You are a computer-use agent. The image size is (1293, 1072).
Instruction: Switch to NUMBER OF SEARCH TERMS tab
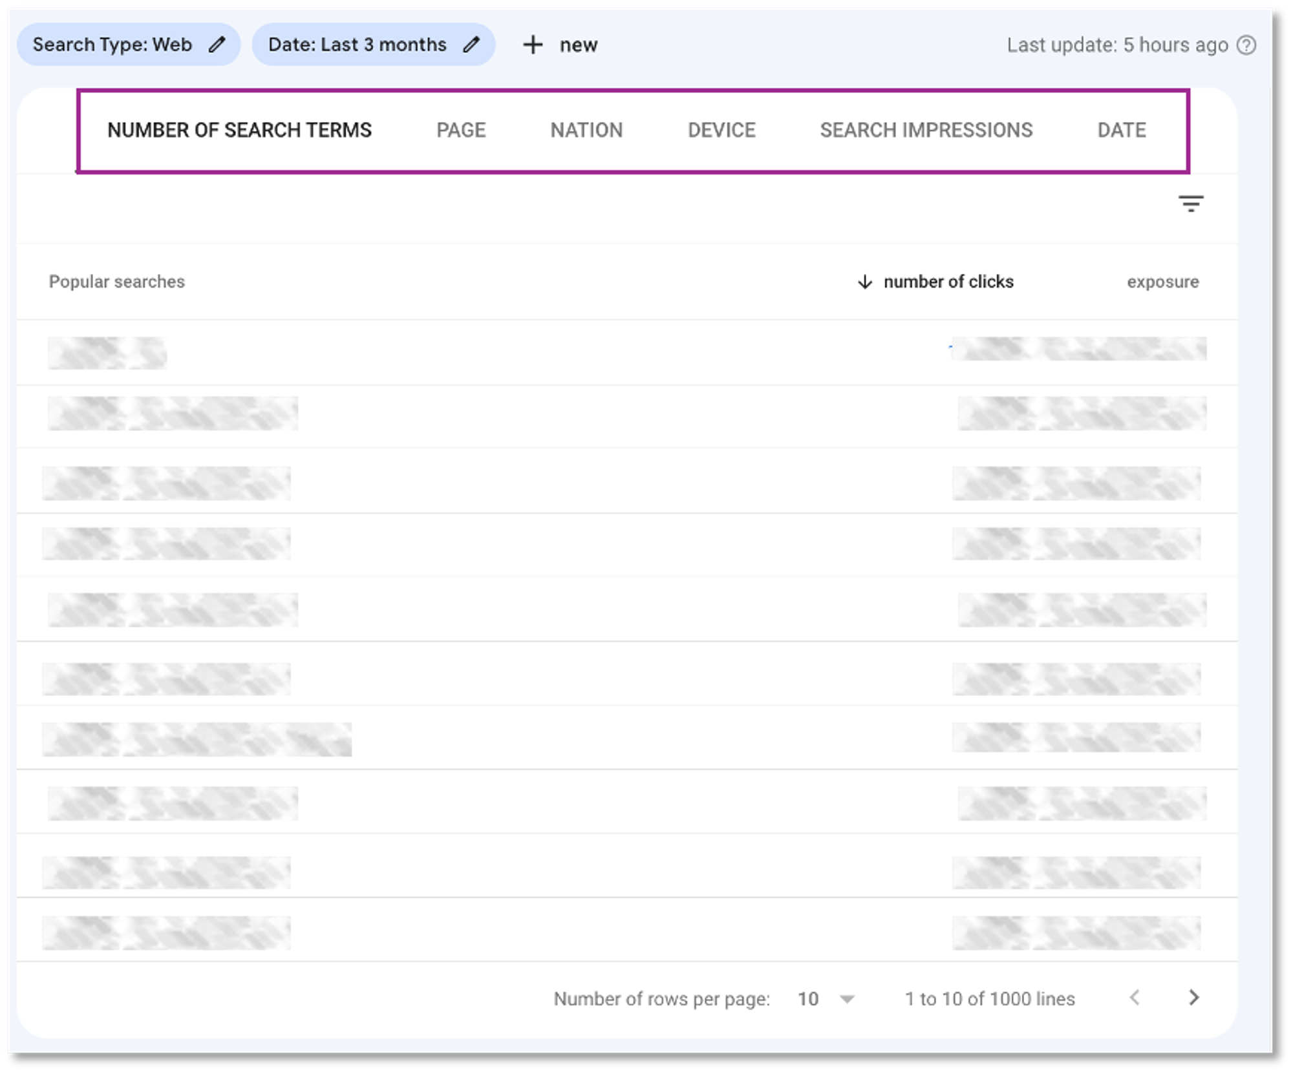[239, 131]
